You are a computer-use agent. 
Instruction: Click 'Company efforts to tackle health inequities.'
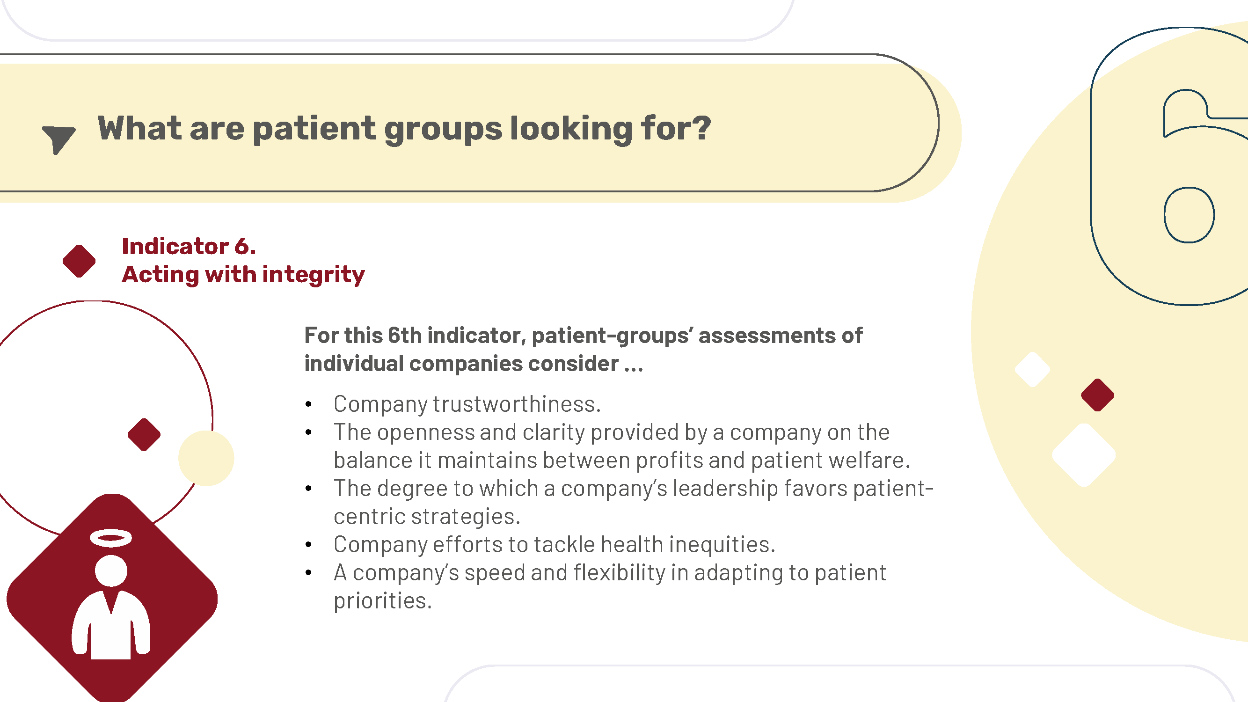[554, 545]
